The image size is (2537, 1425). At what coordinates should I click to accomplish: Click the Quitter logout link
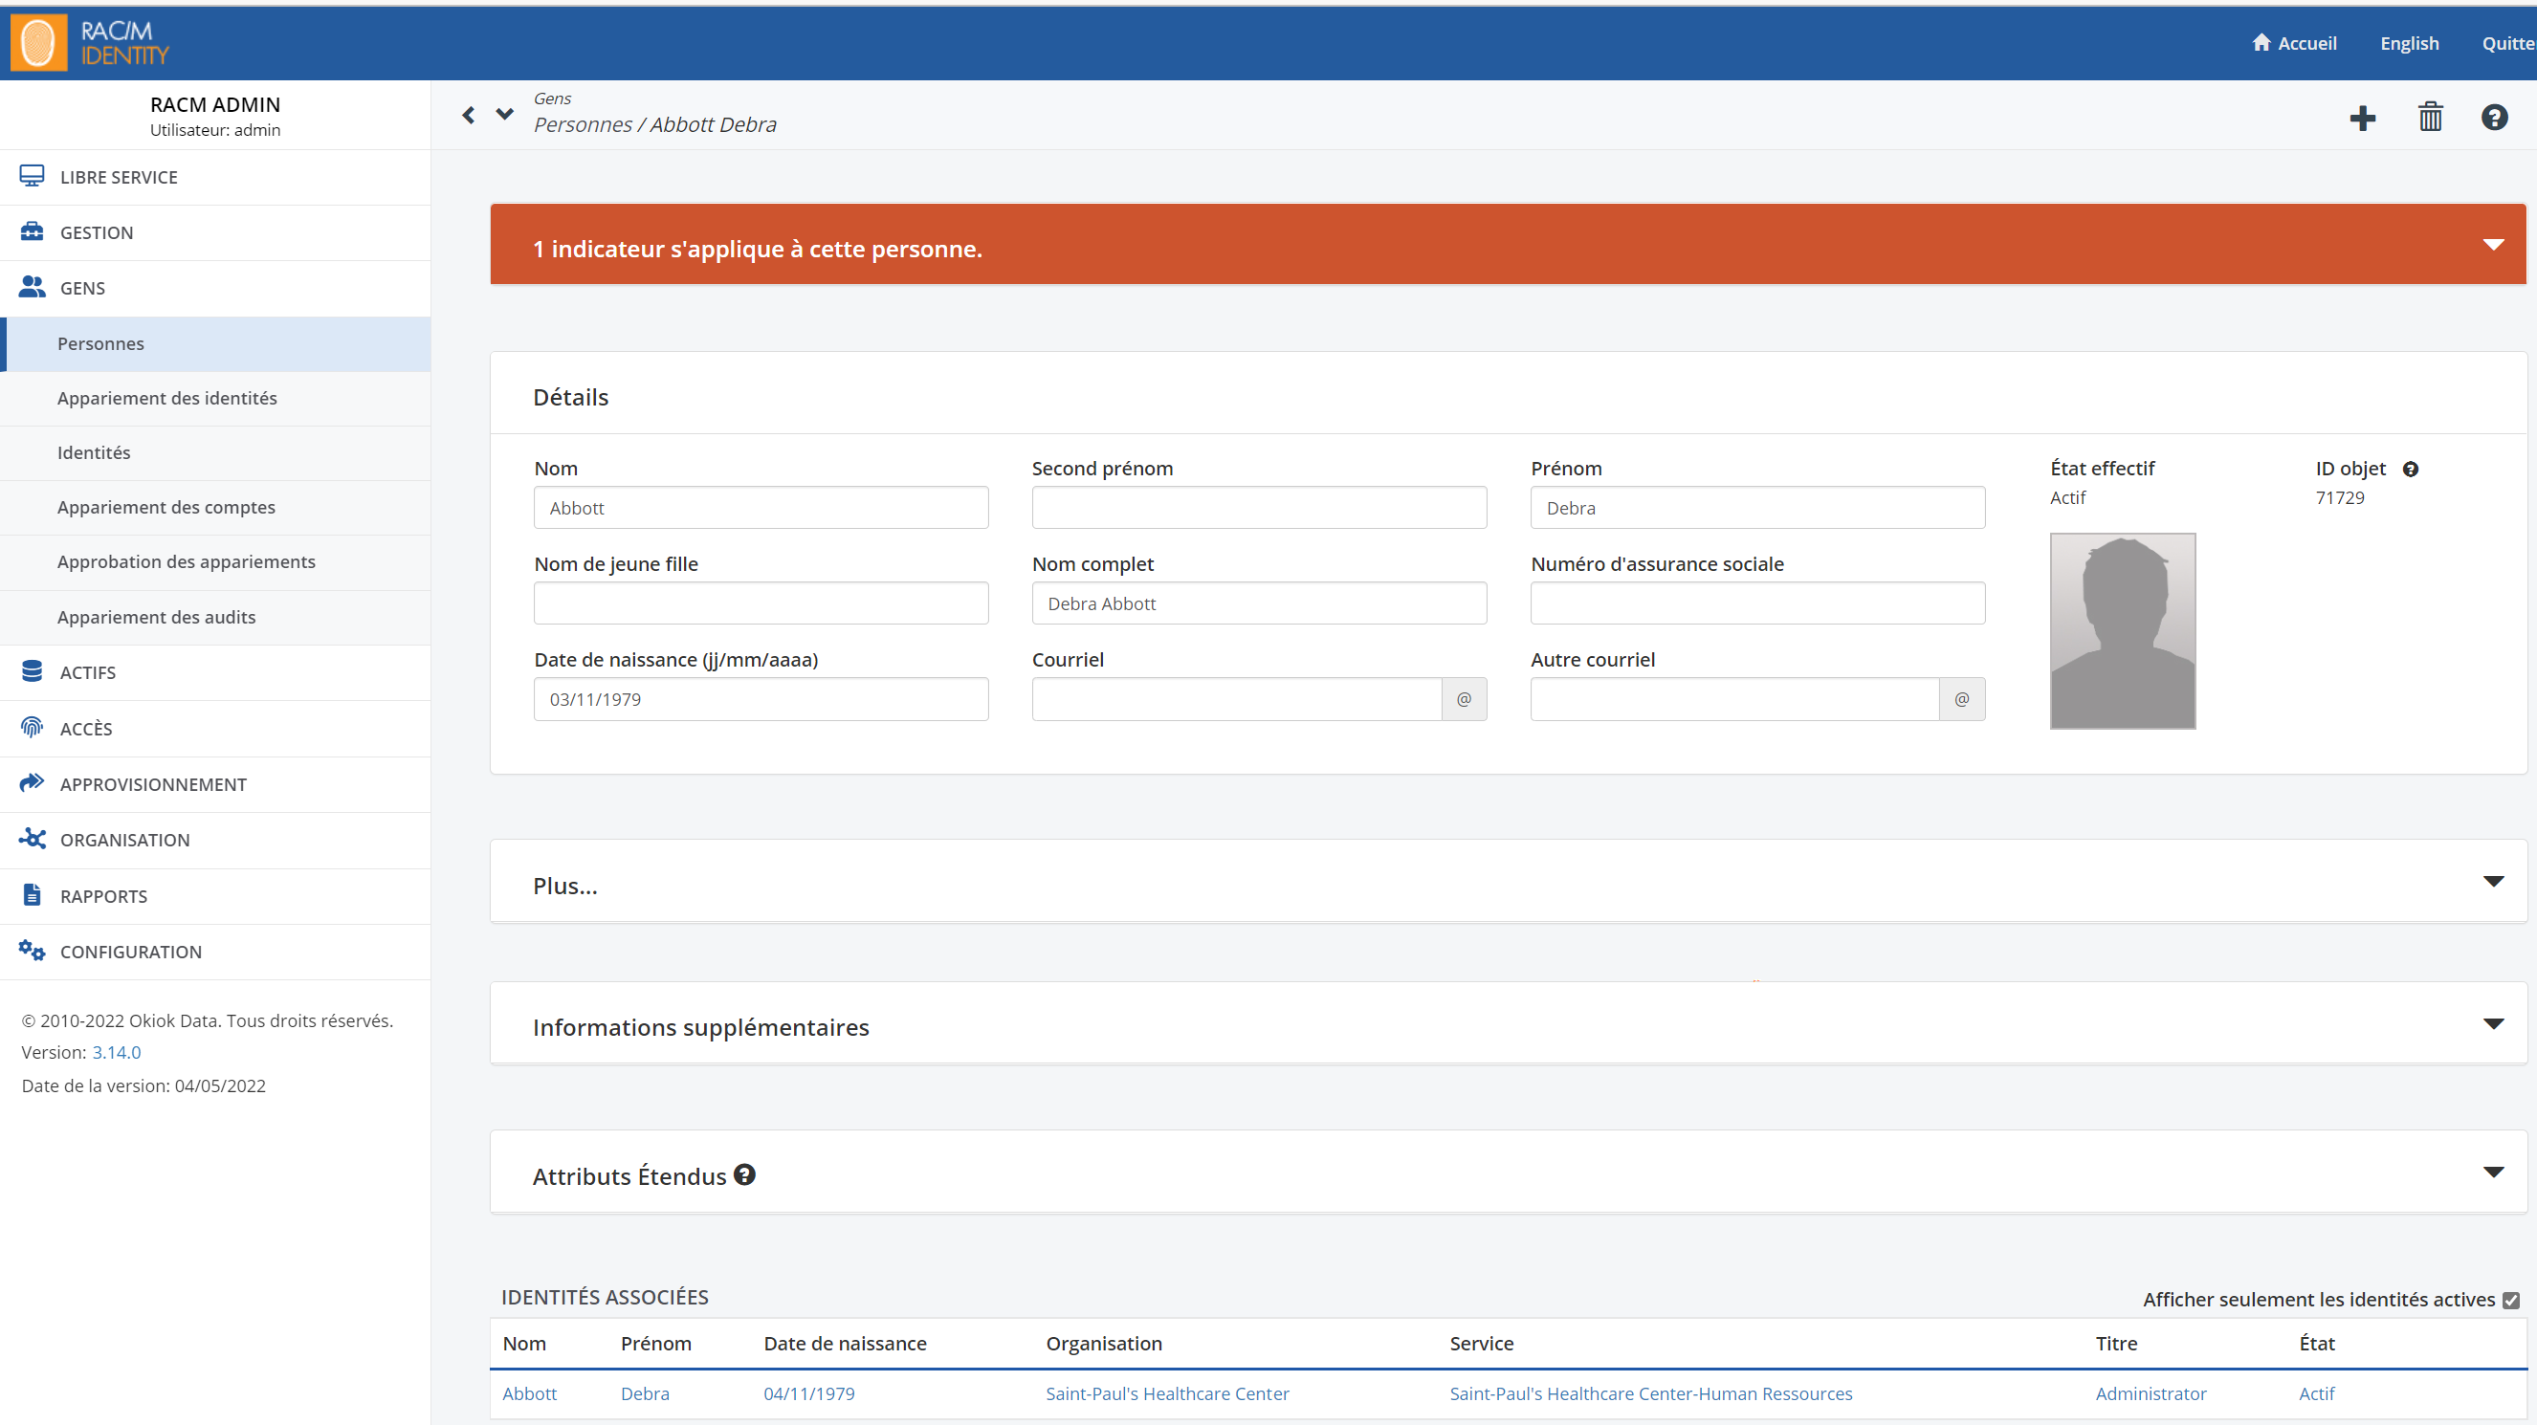(2508, 43)
